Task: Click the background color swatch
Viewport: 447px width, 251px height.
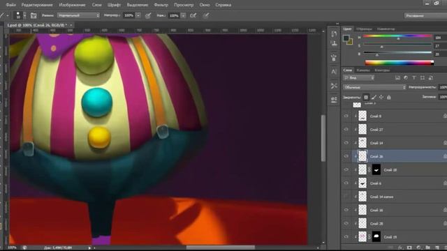Action: pyautogui.click(x=351, y=42)
